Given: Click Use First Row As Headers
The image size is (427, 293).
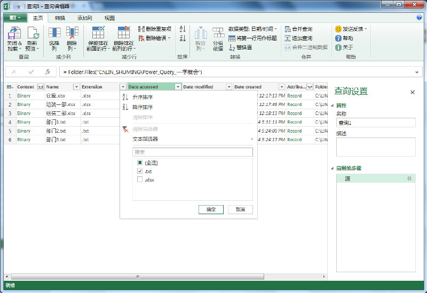Looking at the screenshot, I should [x=252, y=38].
